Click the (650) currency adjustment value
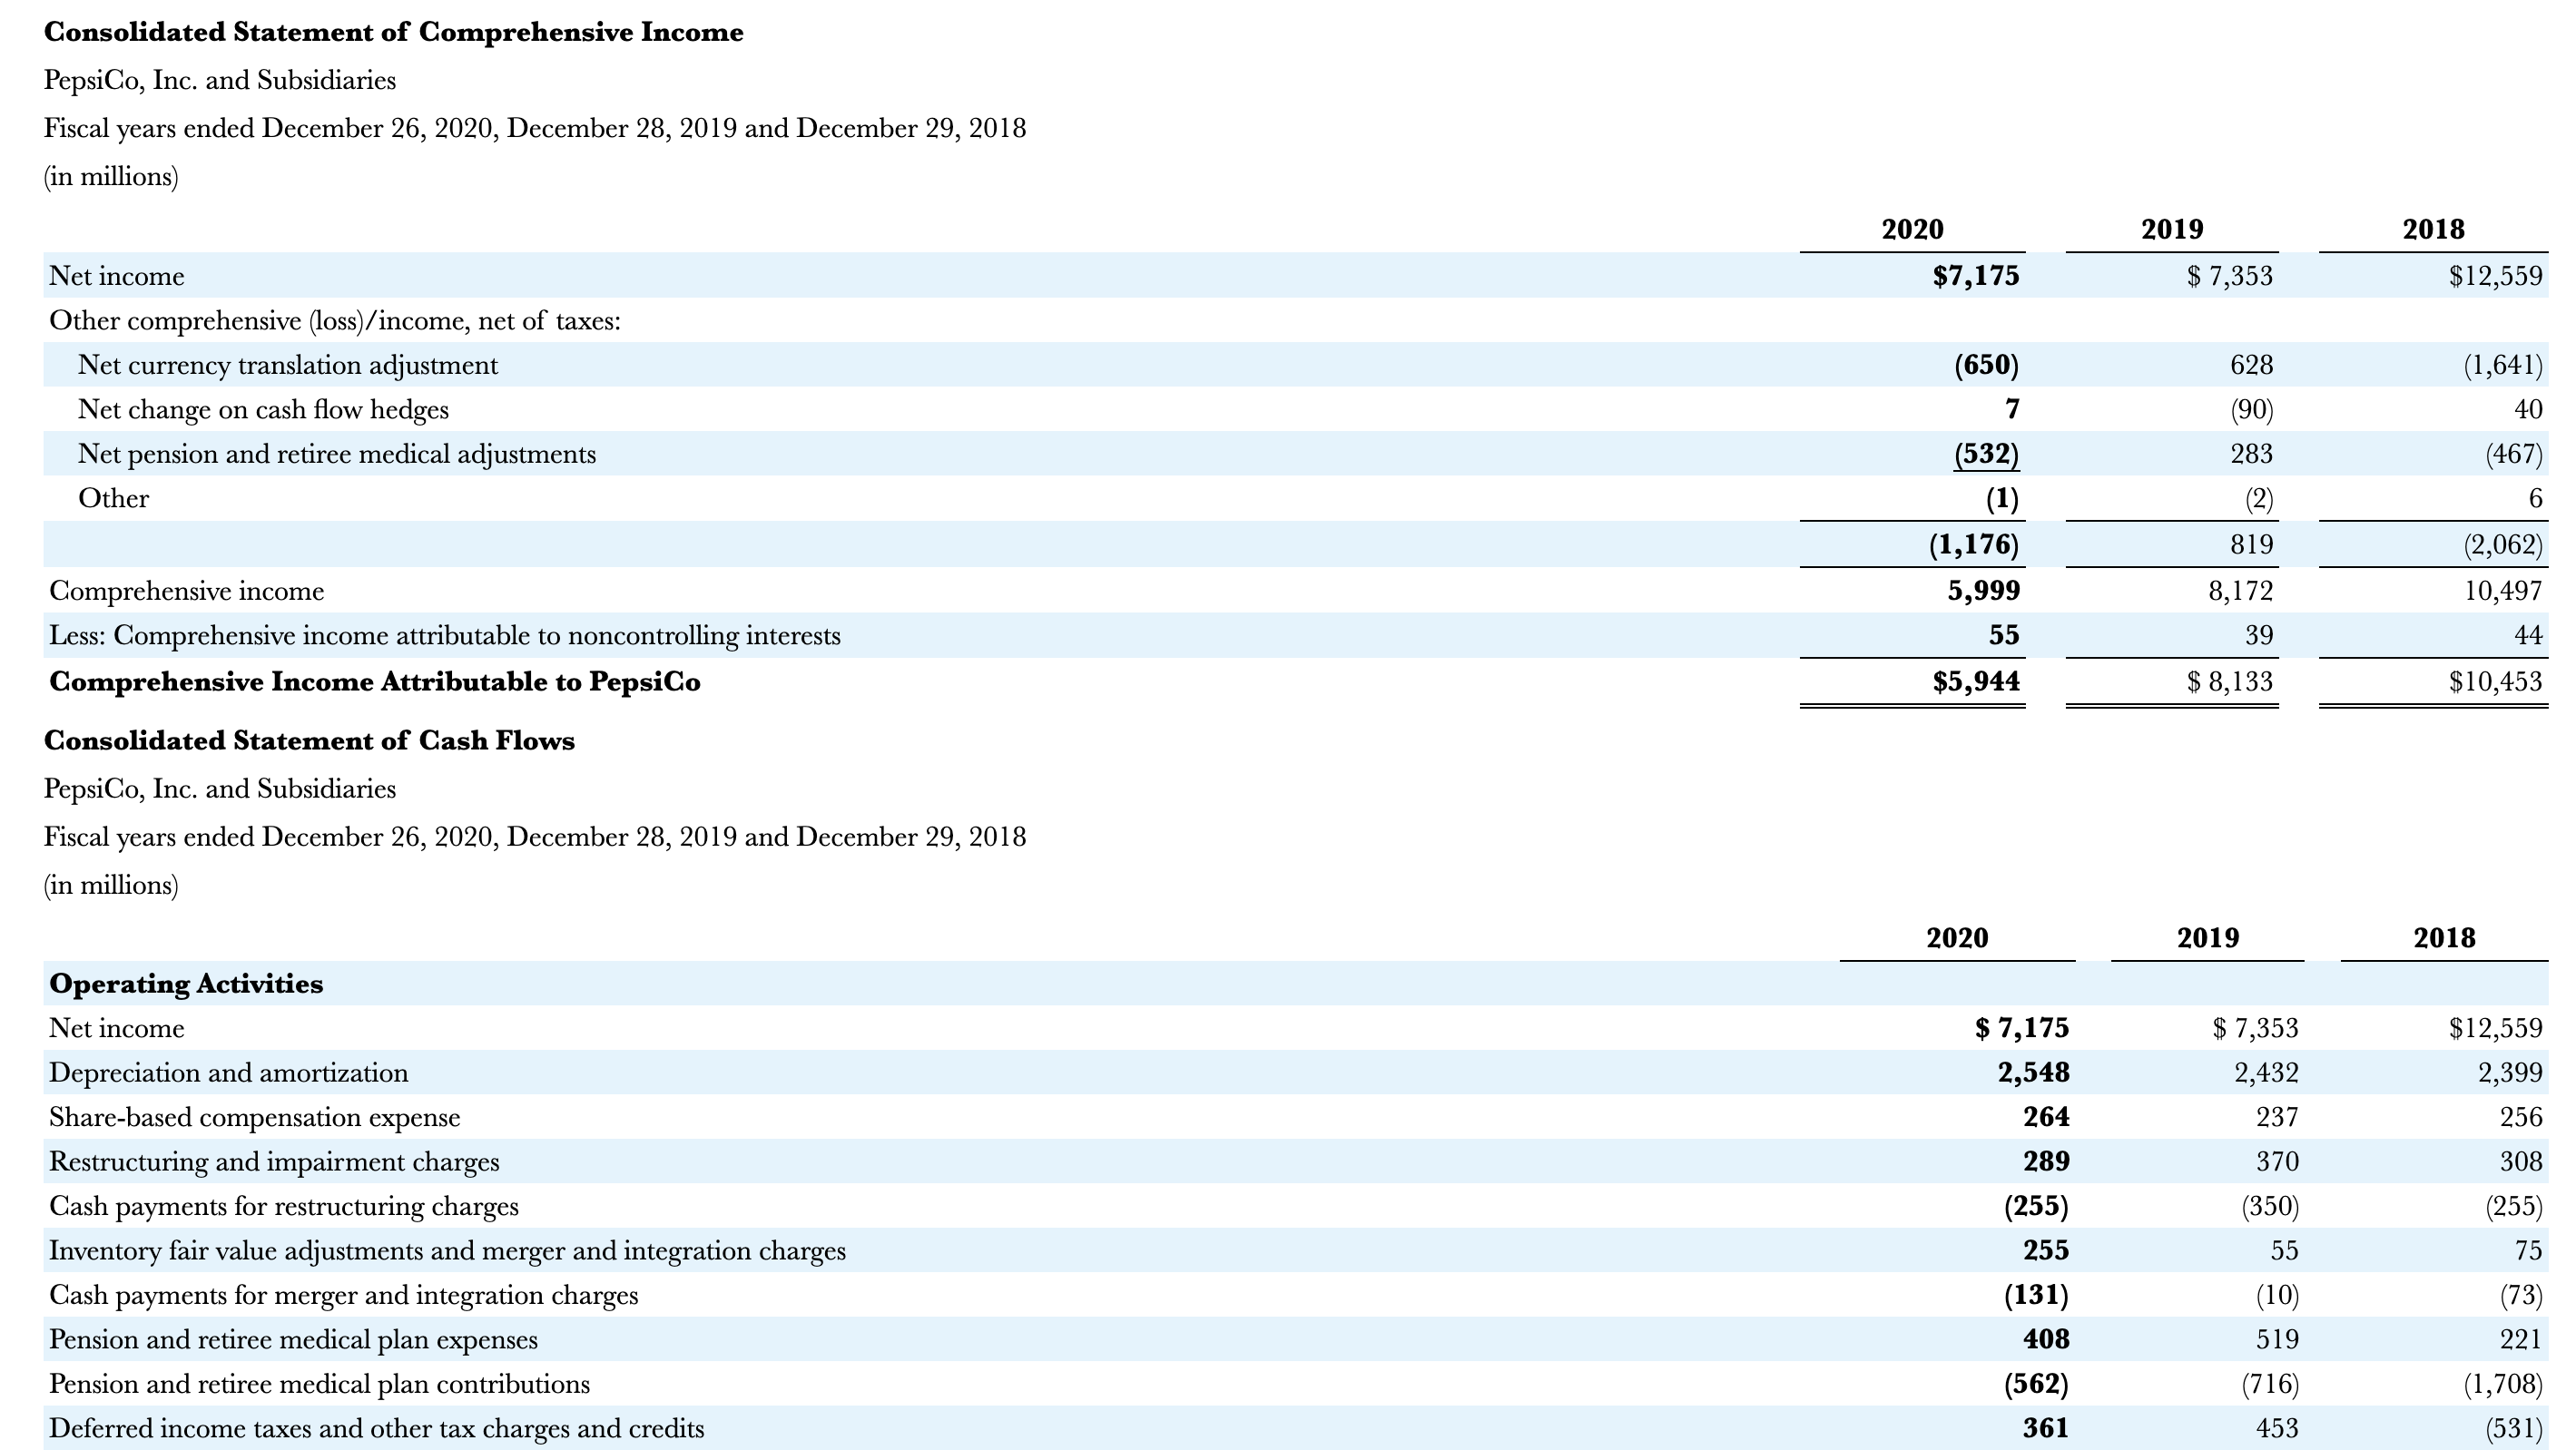 (1987, 366)
